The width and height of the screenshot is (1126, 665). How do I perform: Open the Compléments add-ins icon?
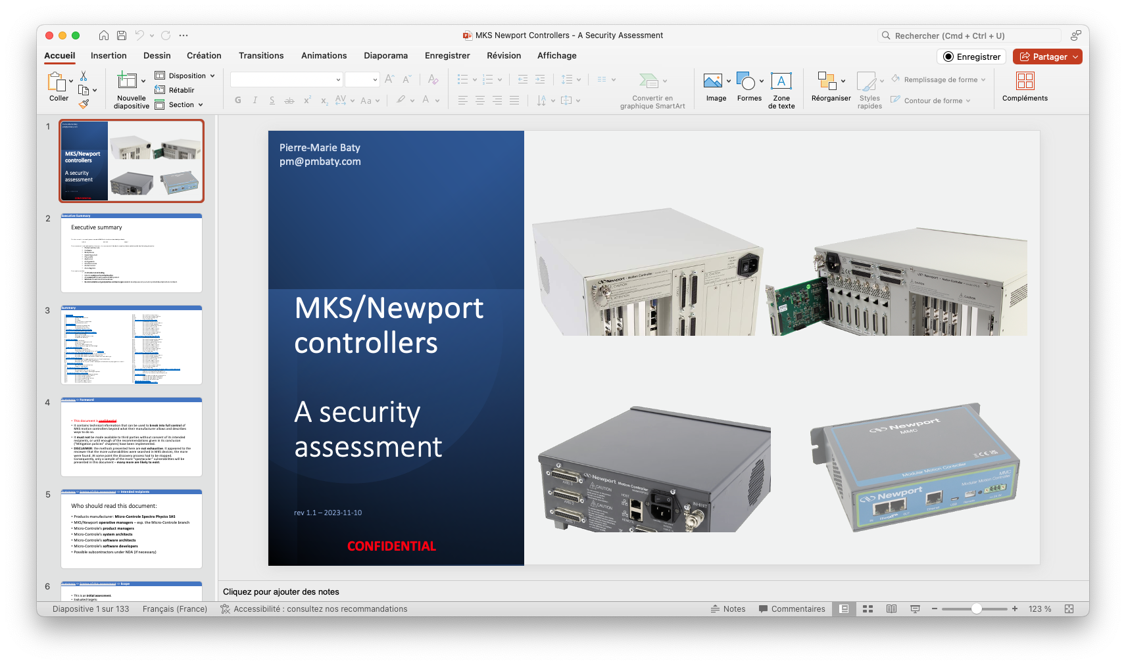[x=1025, y=81]
